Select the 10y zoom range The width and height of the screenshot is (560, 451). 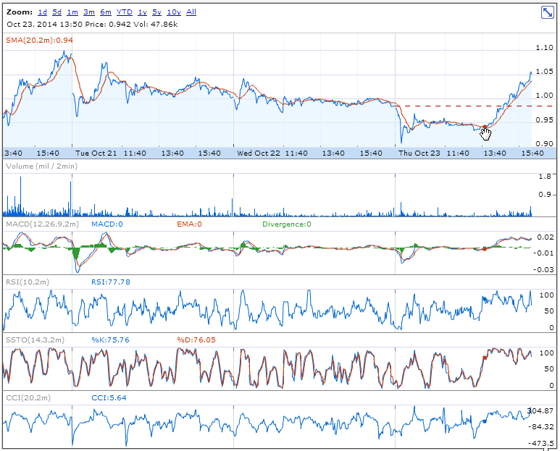coord(174,12)
